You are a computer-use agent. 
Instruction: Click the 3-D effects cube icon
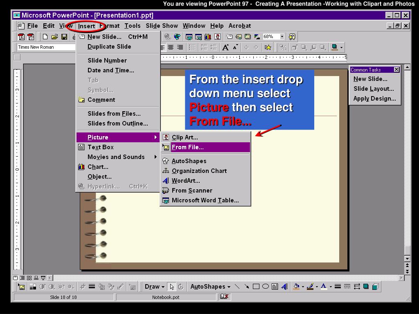pyautogui.click(x=376, y=287)
